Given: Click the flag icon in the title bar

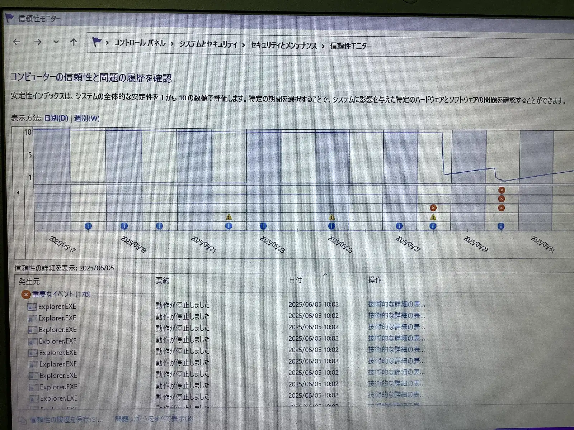Looking at the screenshot, I should click(x=9, y=17).
